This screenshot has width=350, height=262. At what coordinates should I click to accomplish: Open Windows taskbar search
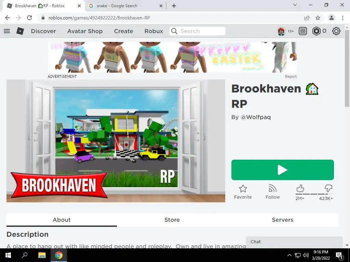[25, 255]
